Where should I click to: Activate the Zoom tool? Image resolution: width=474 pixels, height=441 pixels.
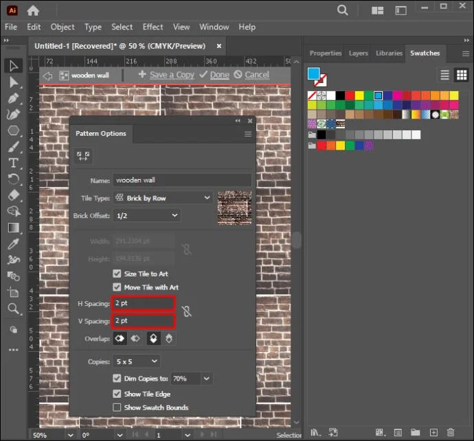[x=14, y=309]
